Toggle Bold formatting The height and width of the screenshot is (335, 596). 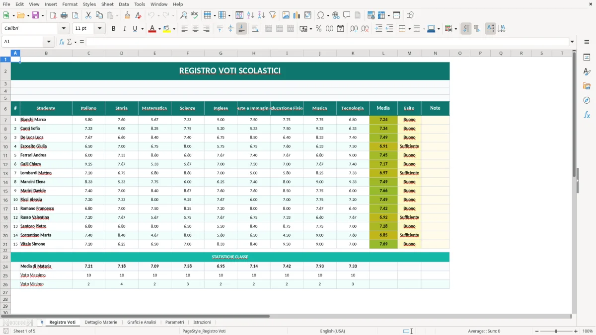[x=113, y=29]
